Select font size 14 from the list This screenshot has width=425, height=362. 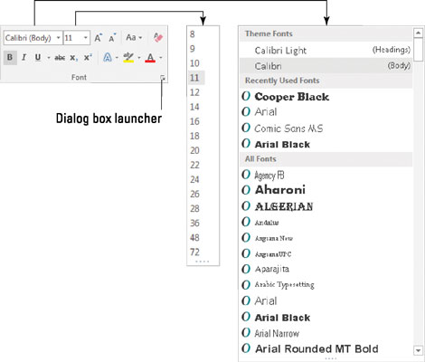(194, 107)
